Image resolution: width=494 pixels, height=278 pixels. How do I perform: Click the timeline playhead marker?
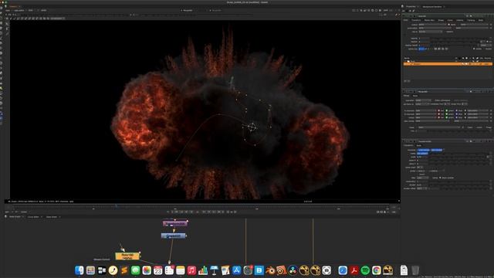(x=116, y=206)
